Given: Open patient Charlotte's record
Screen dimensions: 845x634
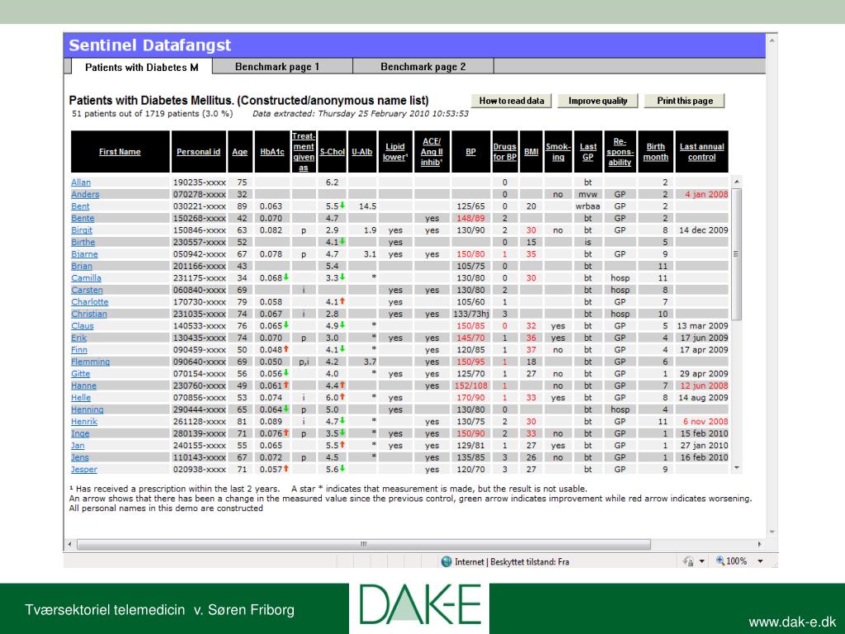Looking at the screenshot, I should click(x=89, y=302).
